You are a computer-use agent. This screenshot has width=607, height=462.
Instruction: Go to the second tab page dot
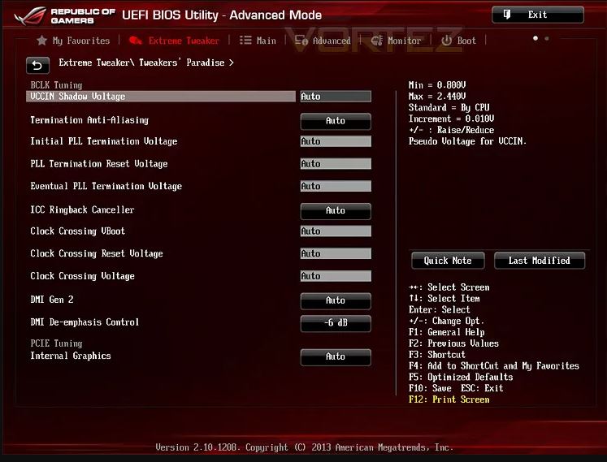547,38
